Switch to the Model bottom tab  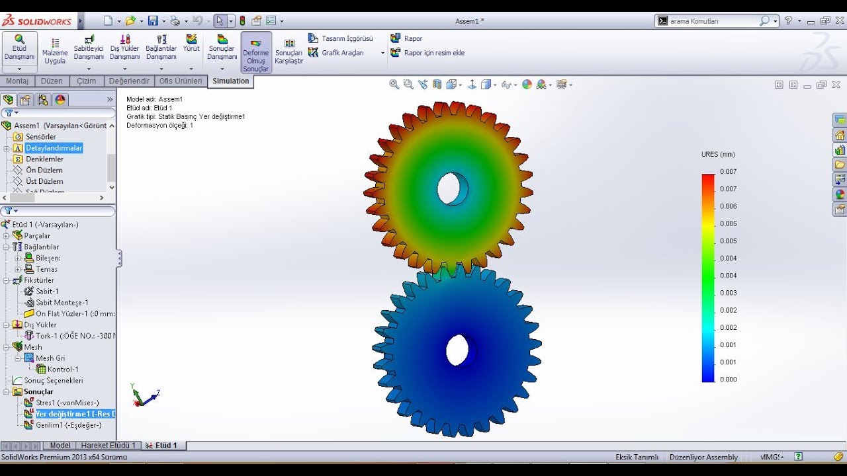[60, 446]
